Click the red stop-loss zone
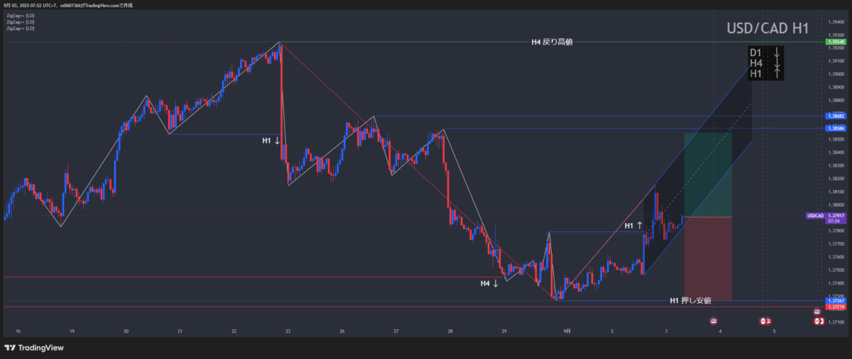The height and width of the screenshot is (359, 852). coord(707,258)
